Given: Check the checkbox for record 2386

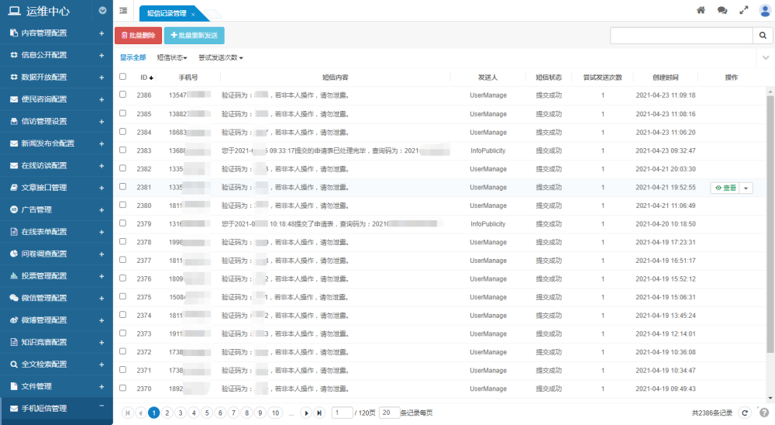Looking at the screenshot, I should (x=122, y=95).
